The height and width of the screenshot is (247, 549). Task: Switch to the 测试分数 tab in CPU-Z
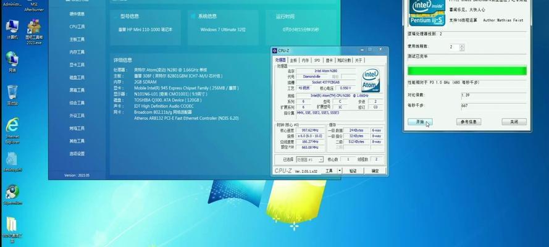[x=343, y=60]
